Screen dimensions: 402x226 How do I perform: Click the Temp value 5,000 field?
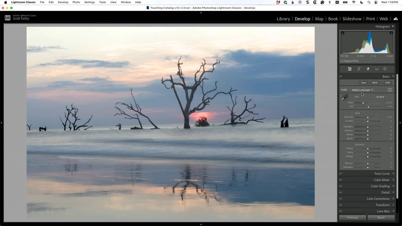point(388,103)
